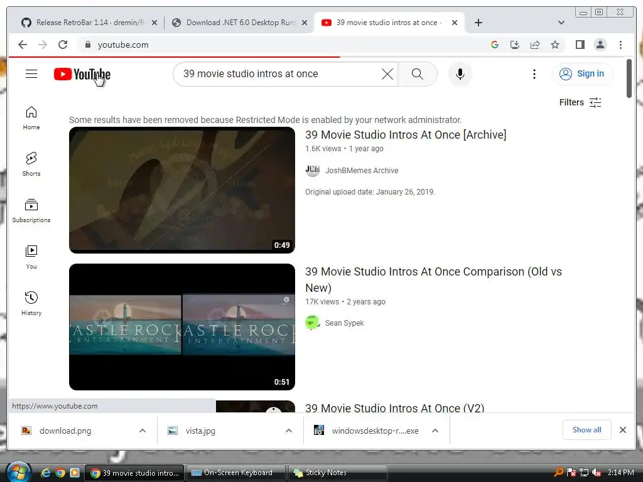Expand download.png download options

pos(143,431)
